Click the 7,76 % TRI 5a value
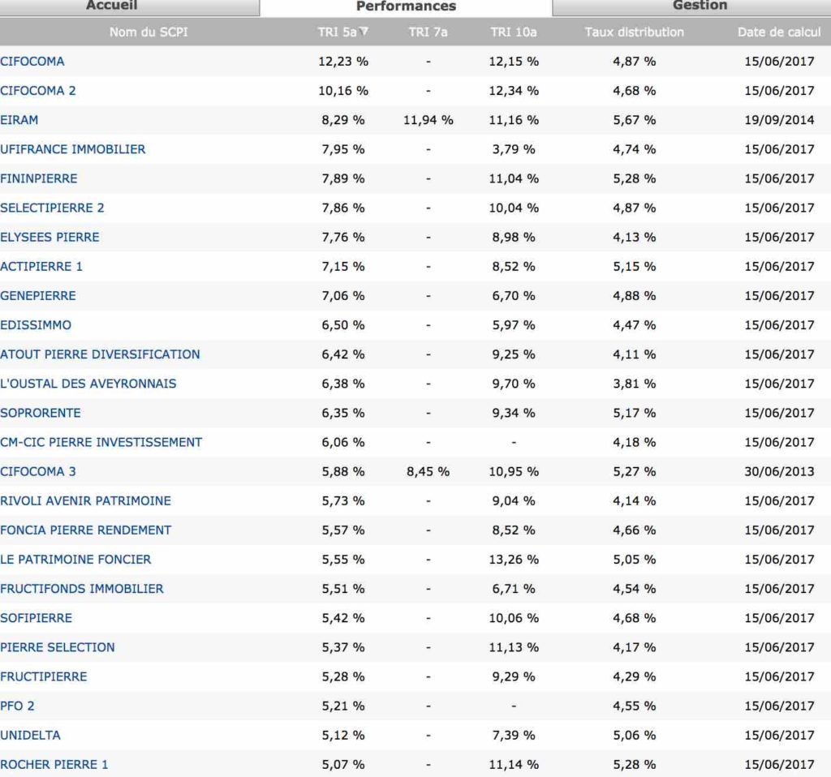The height and width of the screenshot is (777, 831). point(343,238)
